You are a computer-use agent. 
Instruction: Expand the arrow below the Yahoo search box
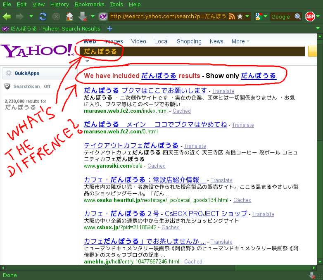(x=87, y=61)
